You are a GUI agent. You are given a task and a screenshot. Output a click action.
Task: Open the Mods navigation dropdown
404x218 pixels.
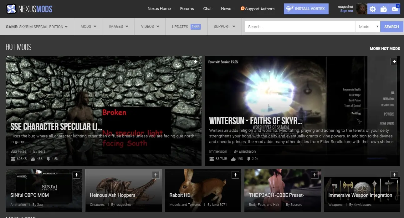[x=89, y=27]
